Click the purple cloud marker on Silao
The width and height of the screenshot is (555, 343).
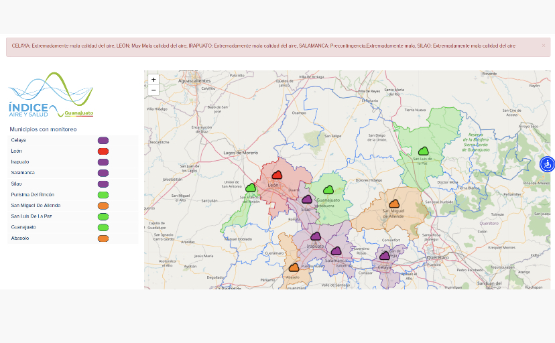click(x=306, y=200)
